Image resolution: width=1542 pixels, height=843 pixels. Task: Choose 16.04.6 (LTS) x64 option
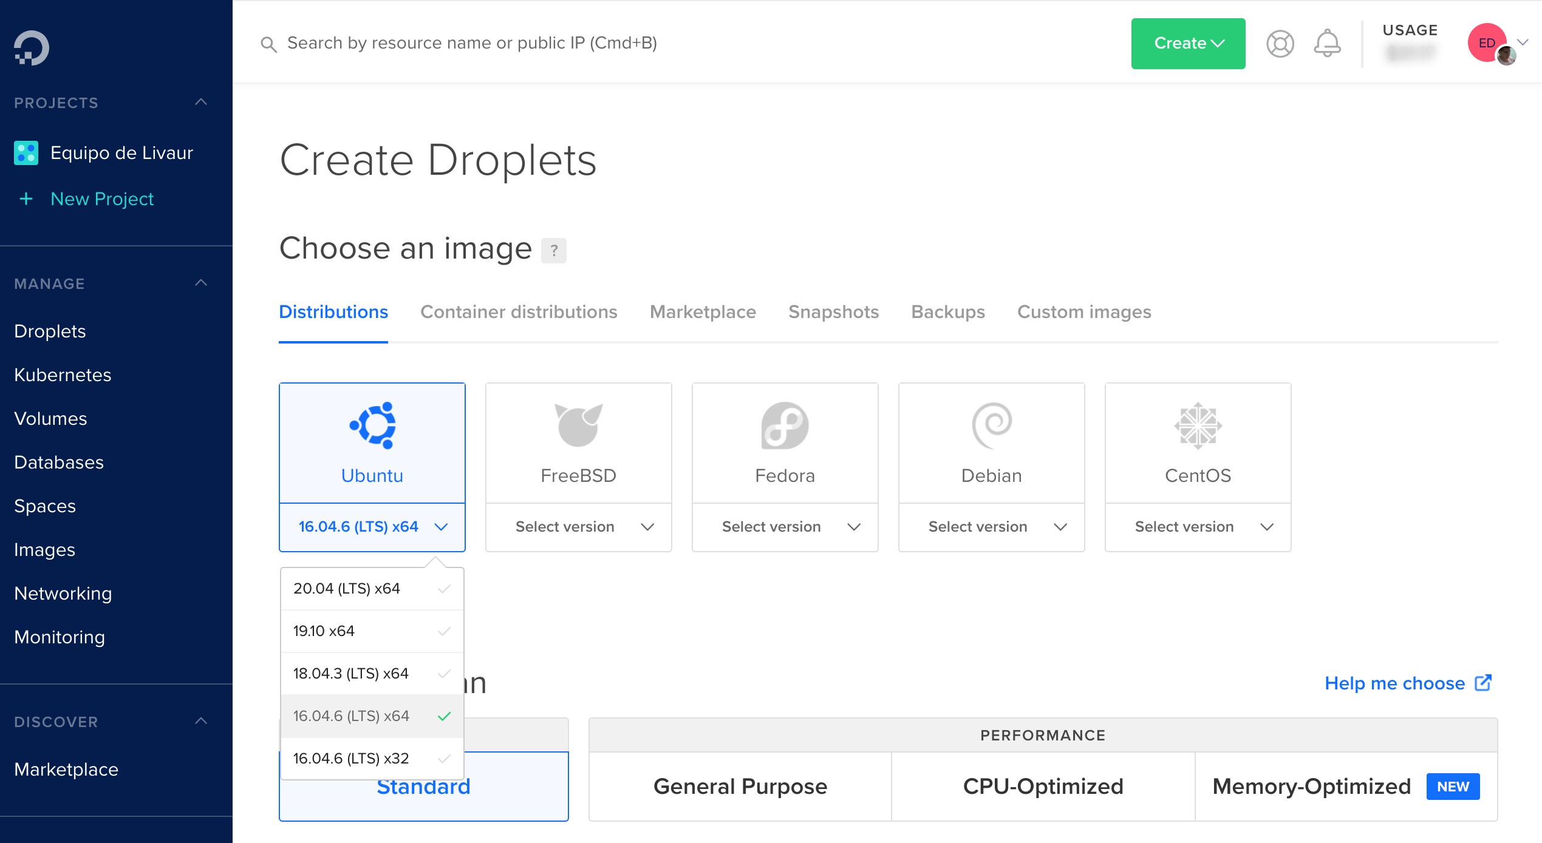point(372,716)
